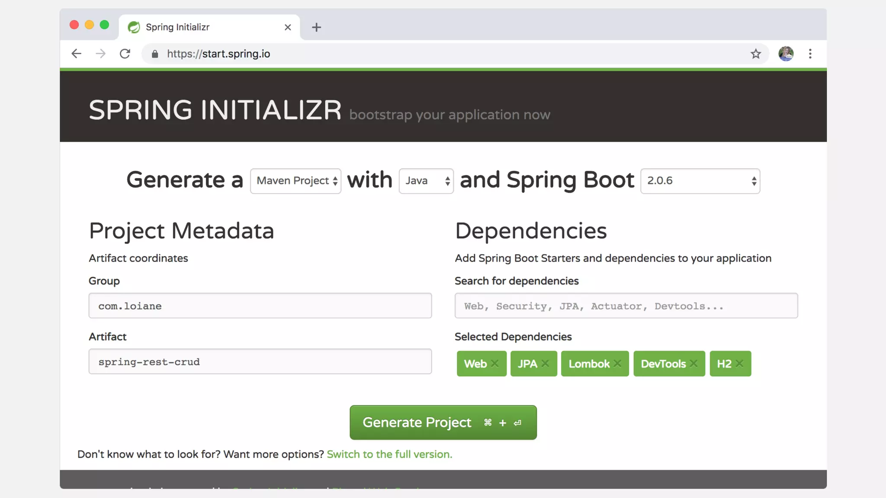Open the Java language dropdown

tap(426, 181)
